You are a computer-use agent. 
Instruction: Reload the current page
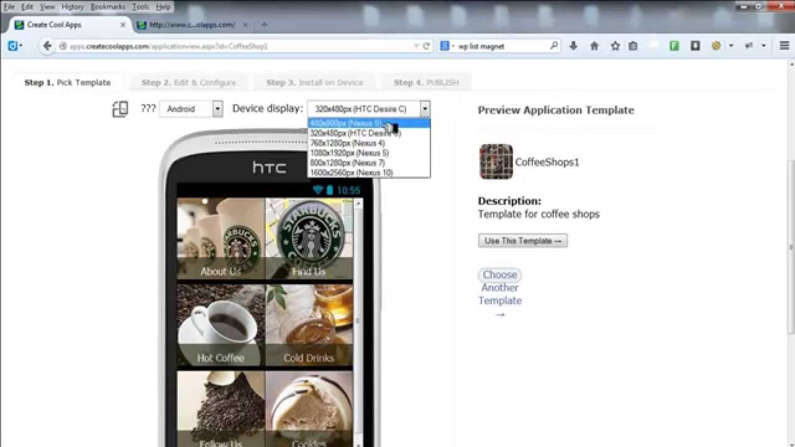click(427, 46)
